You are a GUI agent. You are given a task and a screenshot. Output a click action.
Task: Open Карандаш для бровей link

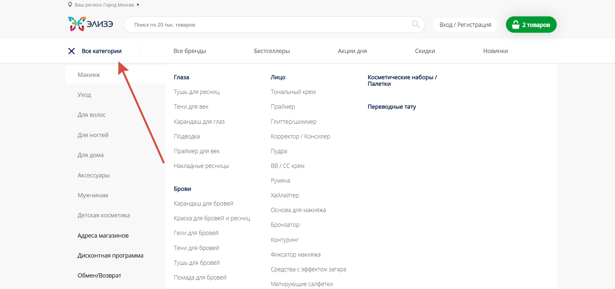click(203, 204)
